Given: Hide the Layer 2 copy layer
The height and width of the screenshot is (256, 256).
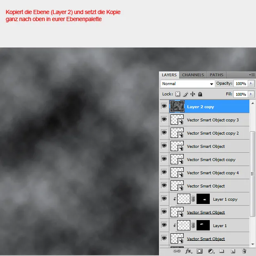Looking at the screenshot, I should point(164,107).
